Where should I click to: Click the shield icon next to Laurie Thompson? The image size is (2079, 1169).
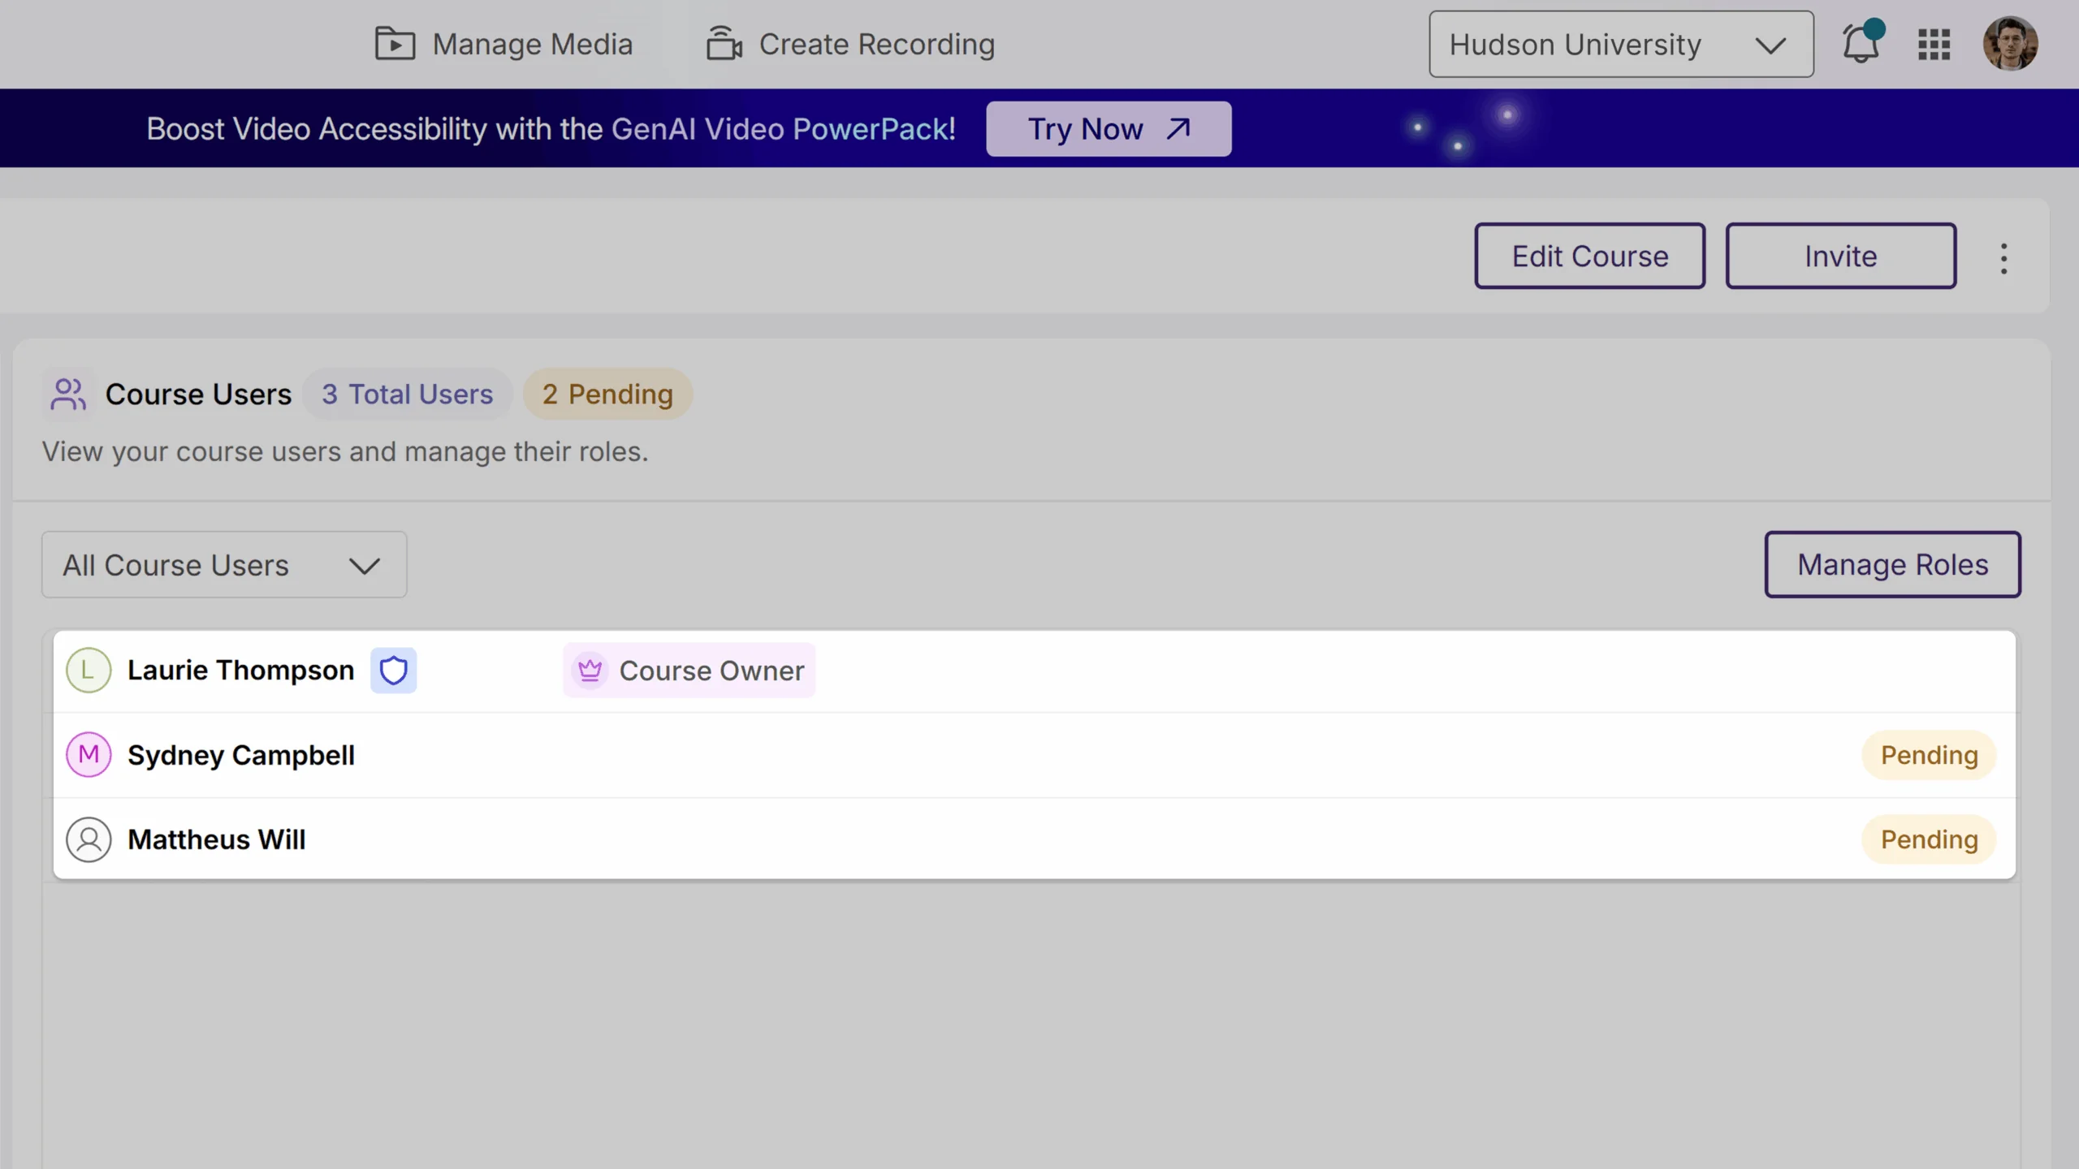point(394,670)
